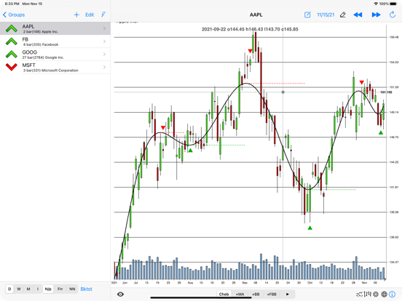
Task: Tap the Sep date axis label
Action: coord(245,283)
